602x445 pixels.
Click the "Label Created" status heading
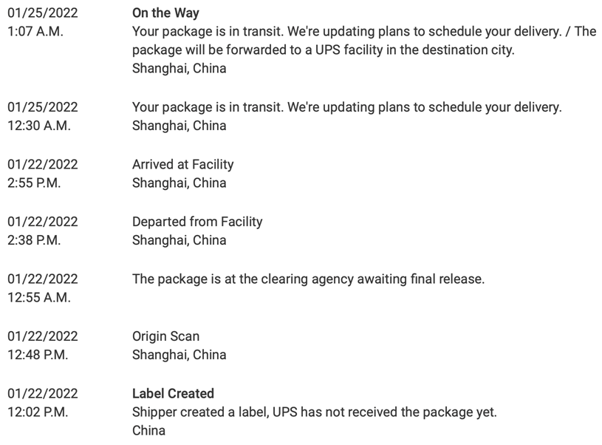click(x=173, y=393)
